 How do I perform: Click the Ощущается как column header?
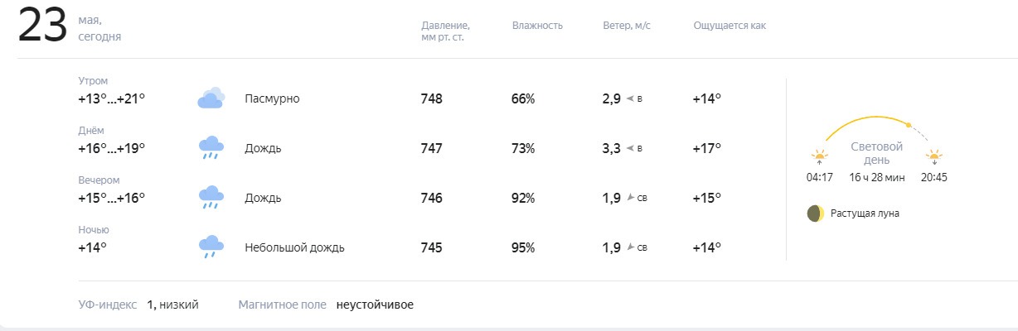pyautogui.click(x=730, y=25)
